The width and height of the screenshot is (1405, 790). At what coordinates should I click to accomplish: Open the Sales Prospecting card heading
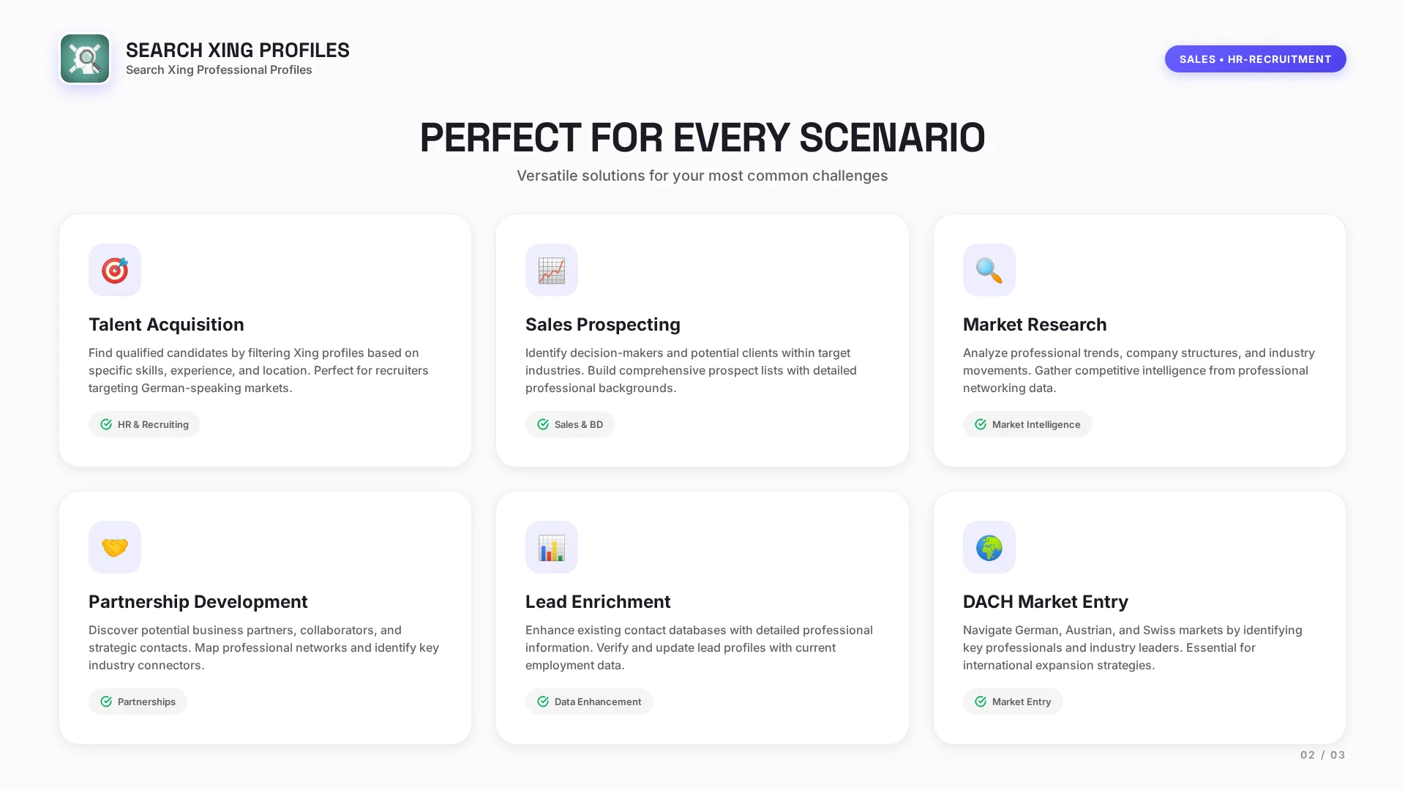click(602, 324)
